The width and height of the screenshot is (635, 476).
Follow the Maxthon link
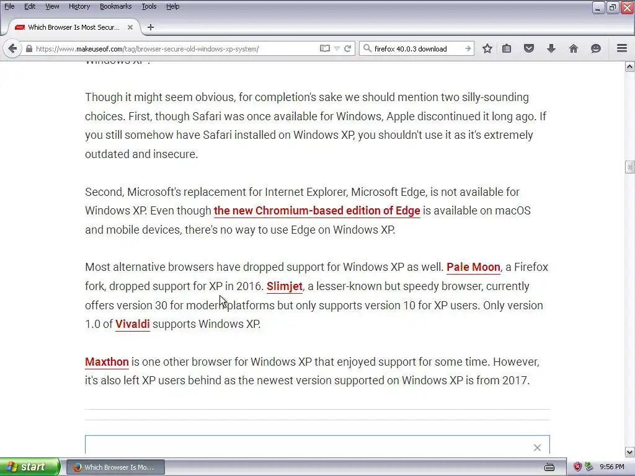(107, 362)
